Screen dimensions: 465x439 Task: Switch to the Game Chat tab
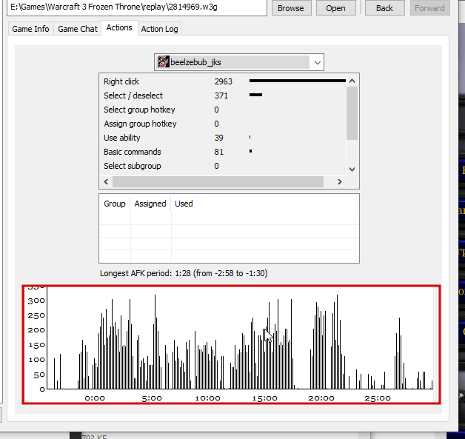pyautogui.click(x=78, y=29)
